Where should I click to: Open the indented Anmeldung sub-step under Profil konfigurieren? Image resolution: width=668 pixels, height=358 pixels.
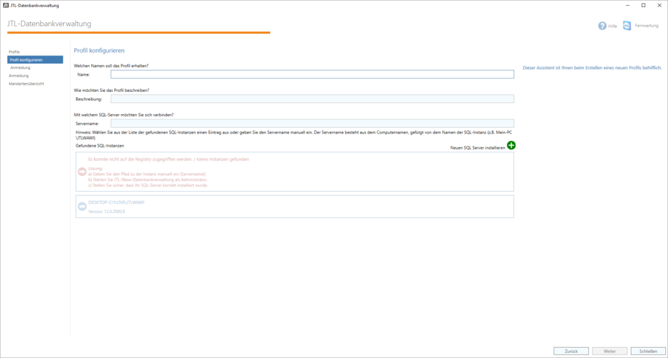(20, 67)
